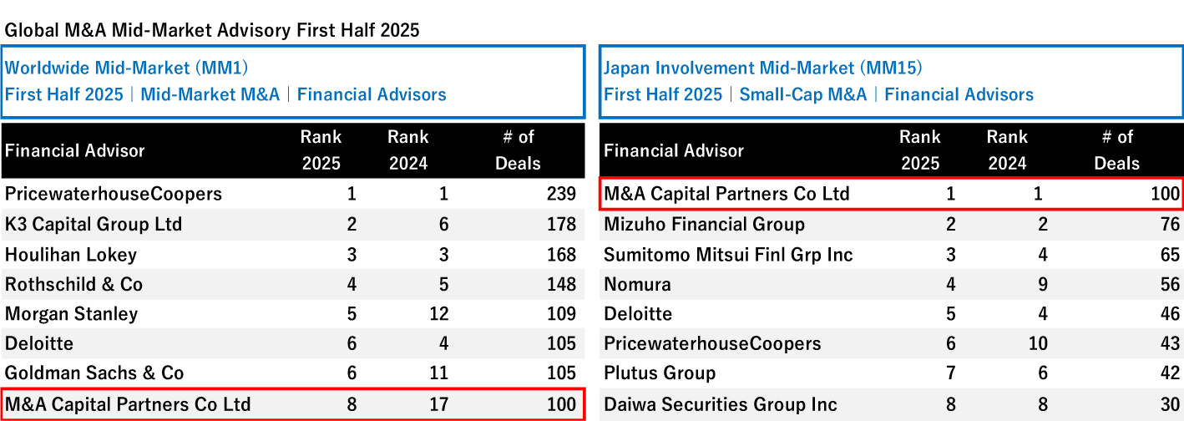Viewport: 1184px width, 421px height.
Task: Click the Japan Involvement Mid-Market (MM15) heading
Action: 763,68
